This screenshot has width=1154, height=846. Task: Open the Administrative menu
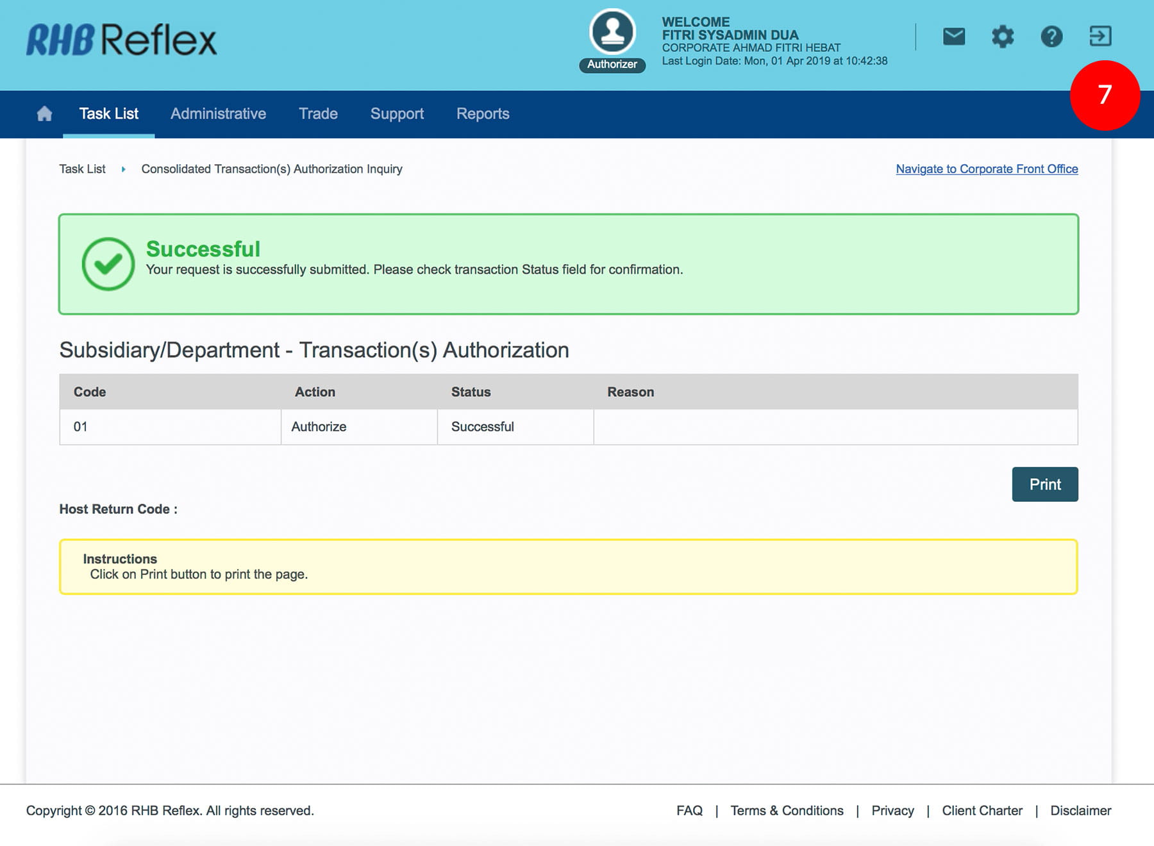[x=218, y=114]
